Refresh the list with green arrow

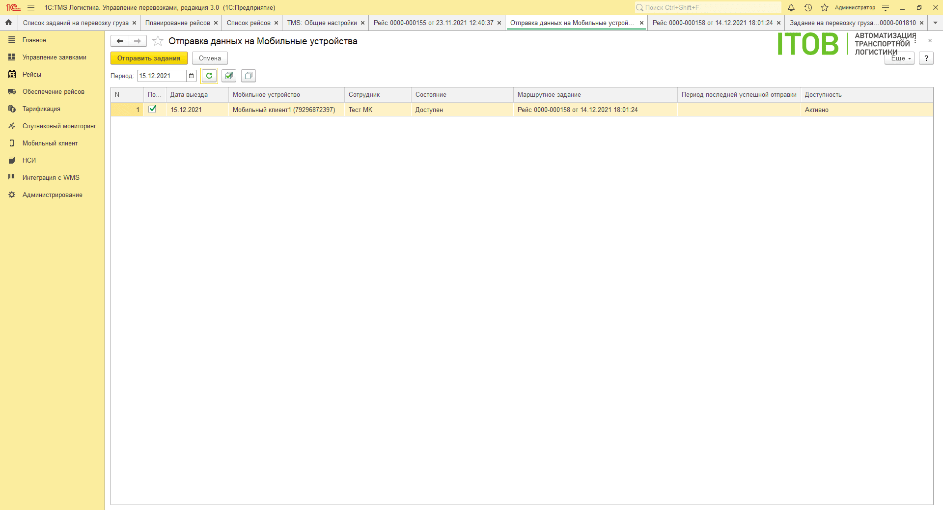(209, 76)
